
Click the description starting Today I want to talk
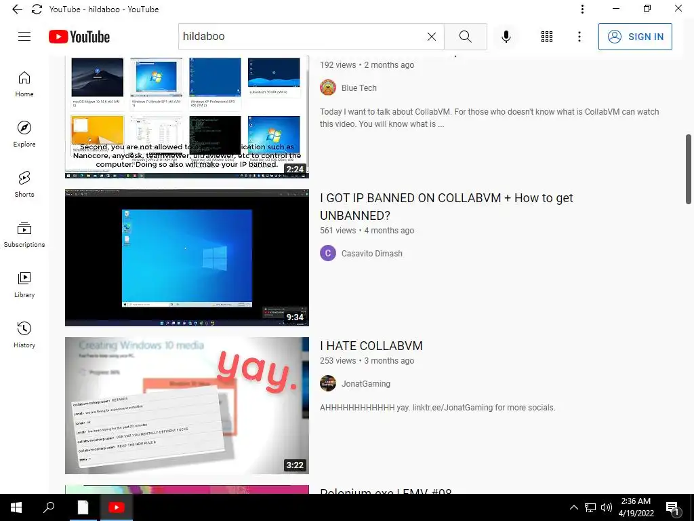489,118
